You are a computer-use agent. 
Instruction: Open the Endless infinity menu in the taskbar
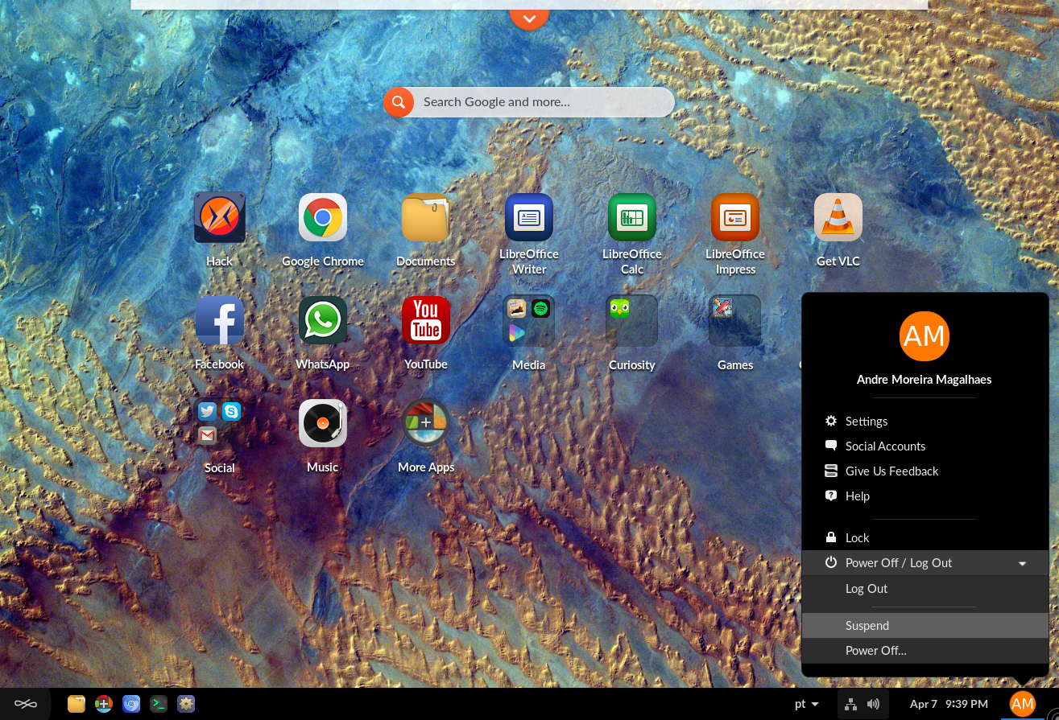[x=25, y=703]
